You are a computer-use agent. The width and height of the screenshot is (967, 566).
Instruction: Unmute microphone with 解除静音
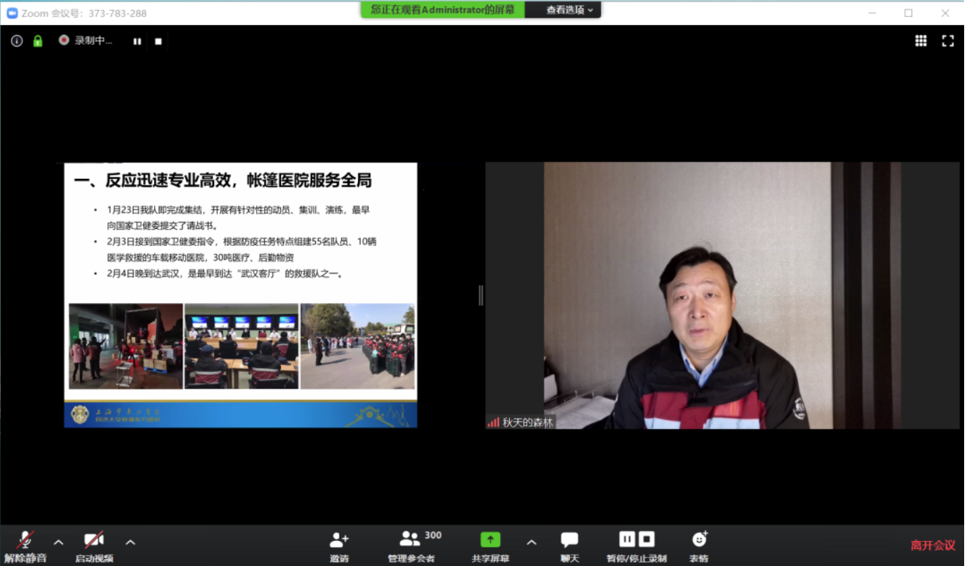coord(26,545)
